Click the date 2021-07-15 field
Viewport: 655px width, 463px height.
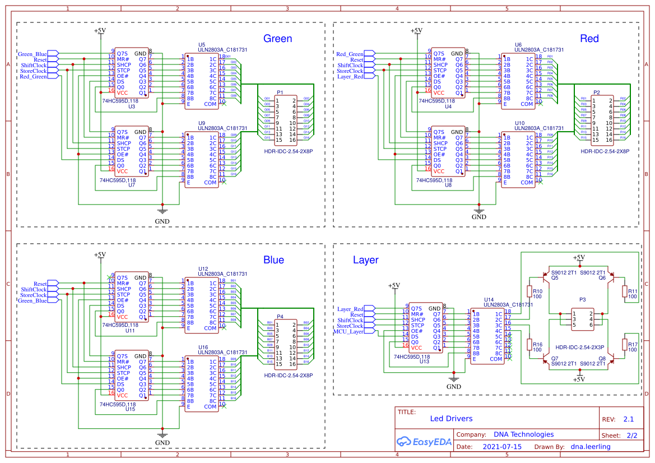click(501, 447)
